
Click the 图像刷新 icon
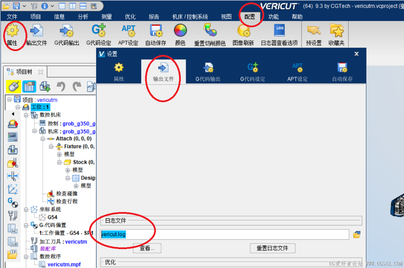click(x=243, y=35)
